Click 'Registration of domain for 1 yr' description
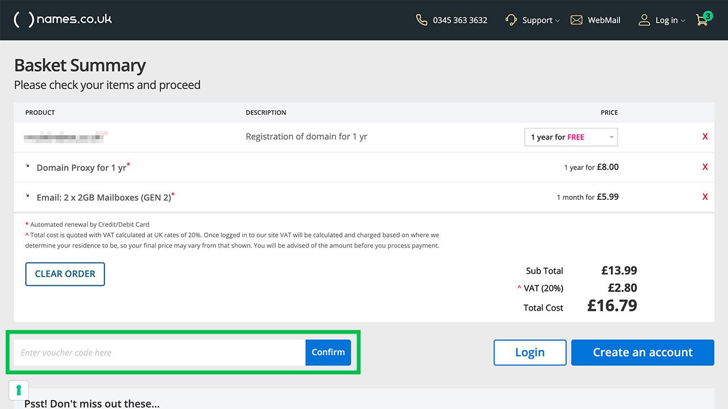 307,137
